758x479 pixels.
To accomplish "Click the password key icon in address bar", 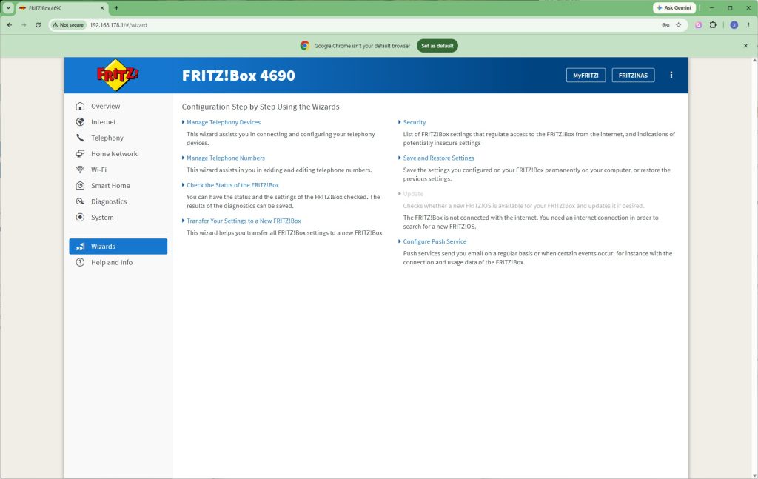I will tap(665, 25).
